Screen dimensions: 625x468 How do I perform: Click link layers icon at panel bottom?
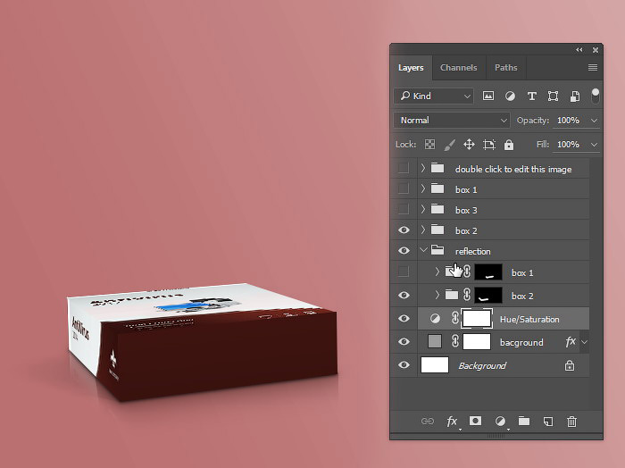click(428, 422)
